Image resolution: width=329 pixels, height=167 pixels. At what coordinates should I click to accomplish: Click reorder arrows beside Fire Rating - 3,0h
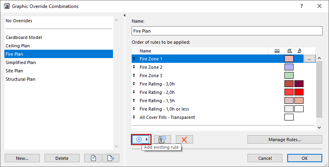point(134,84)
